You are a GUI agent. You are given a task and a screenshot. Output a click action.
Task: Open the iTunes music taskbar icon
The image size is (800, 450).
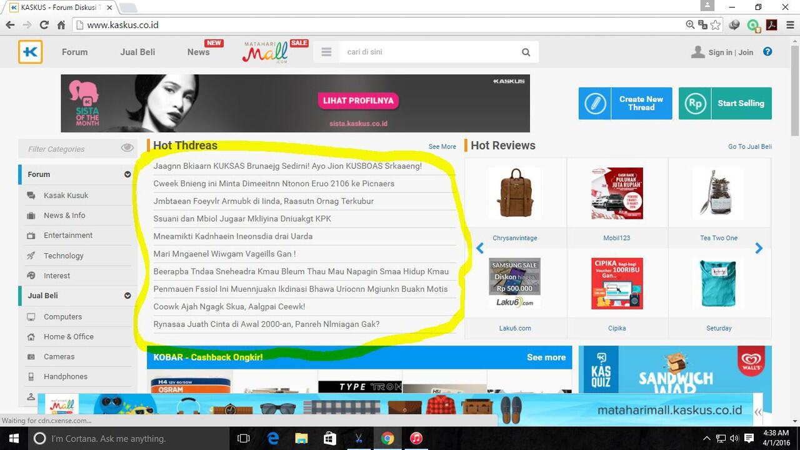[416, 438]
